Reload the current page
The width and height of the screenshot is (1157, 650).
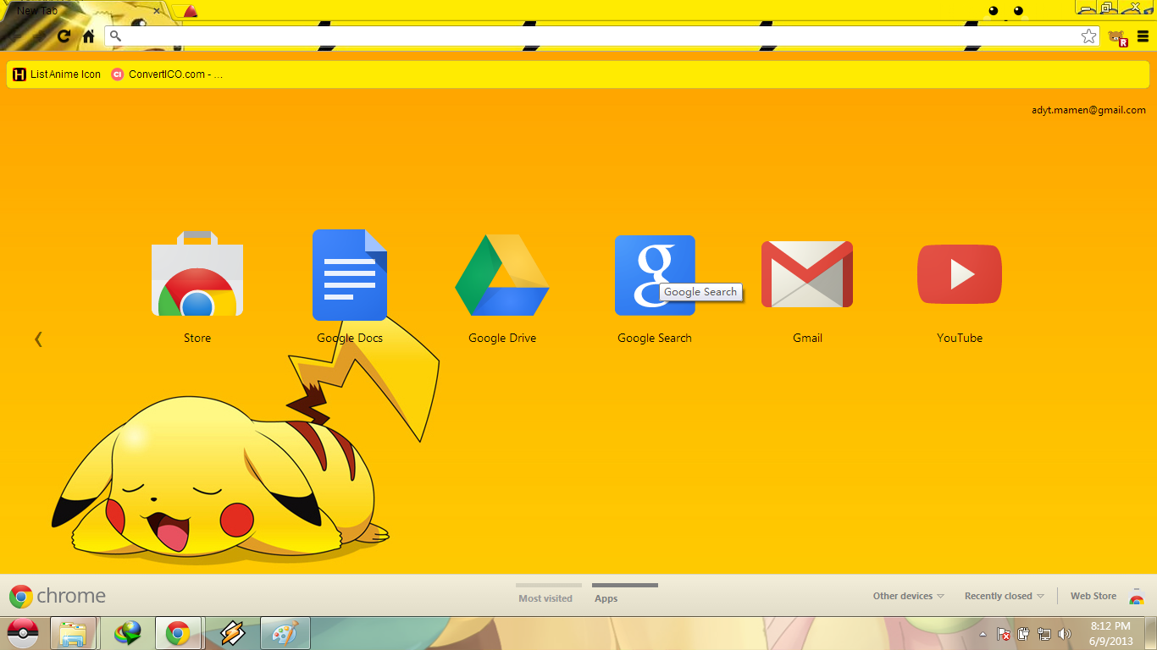tap(64, 36)
